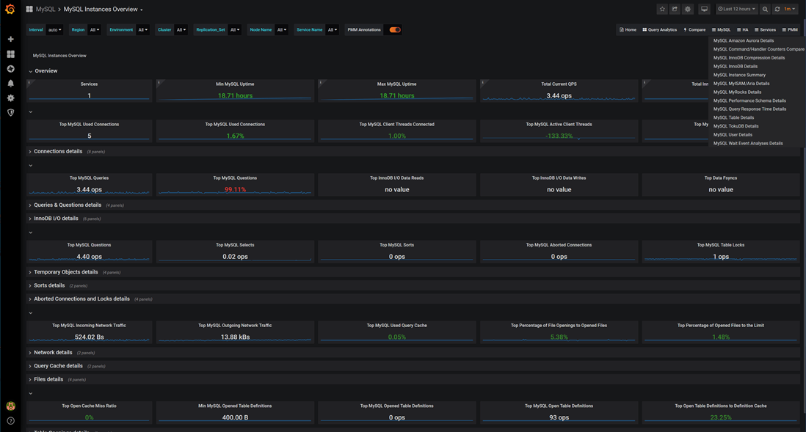Click the dashboard grid icon beside MySQL breadcrumb
Image resolution: width=806 pixels, height=432 pixels.
pos(29,10)
